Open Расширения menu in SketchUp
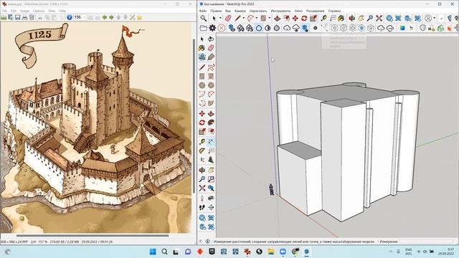Screen dimensions: 459x258 pos(315,11)
